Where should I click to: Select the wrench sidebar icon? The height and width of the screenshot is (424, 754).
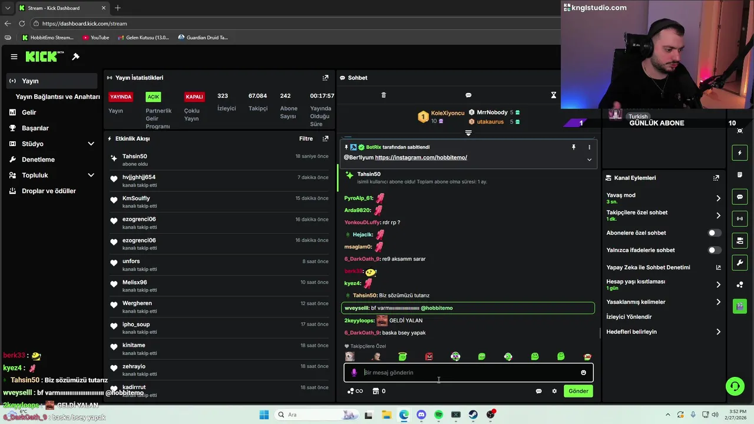pyautogui.click(x=740, y=262)
